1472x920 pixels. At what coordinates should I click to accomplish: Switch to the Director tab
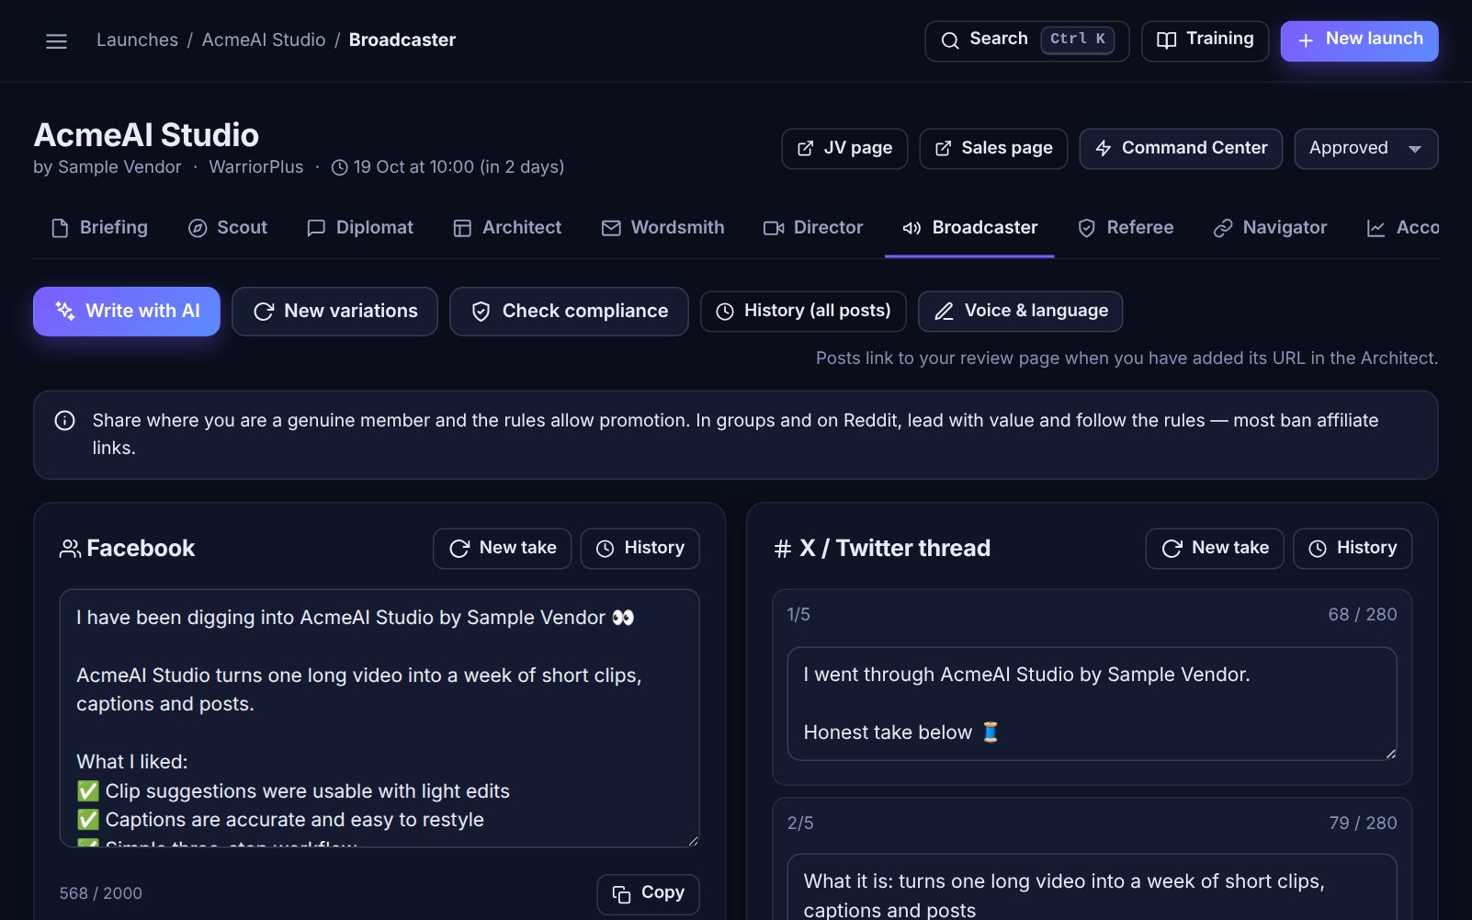click(813, 228)
